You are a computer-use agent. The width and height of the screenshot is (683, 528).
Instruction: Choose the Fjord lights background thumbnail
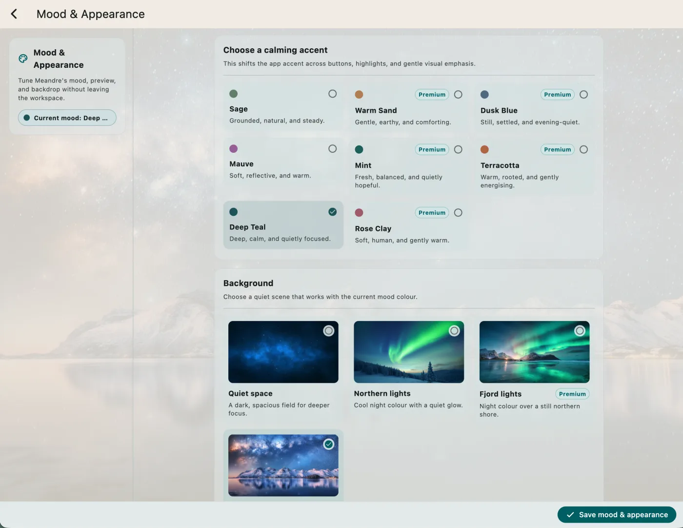point(534,352)
